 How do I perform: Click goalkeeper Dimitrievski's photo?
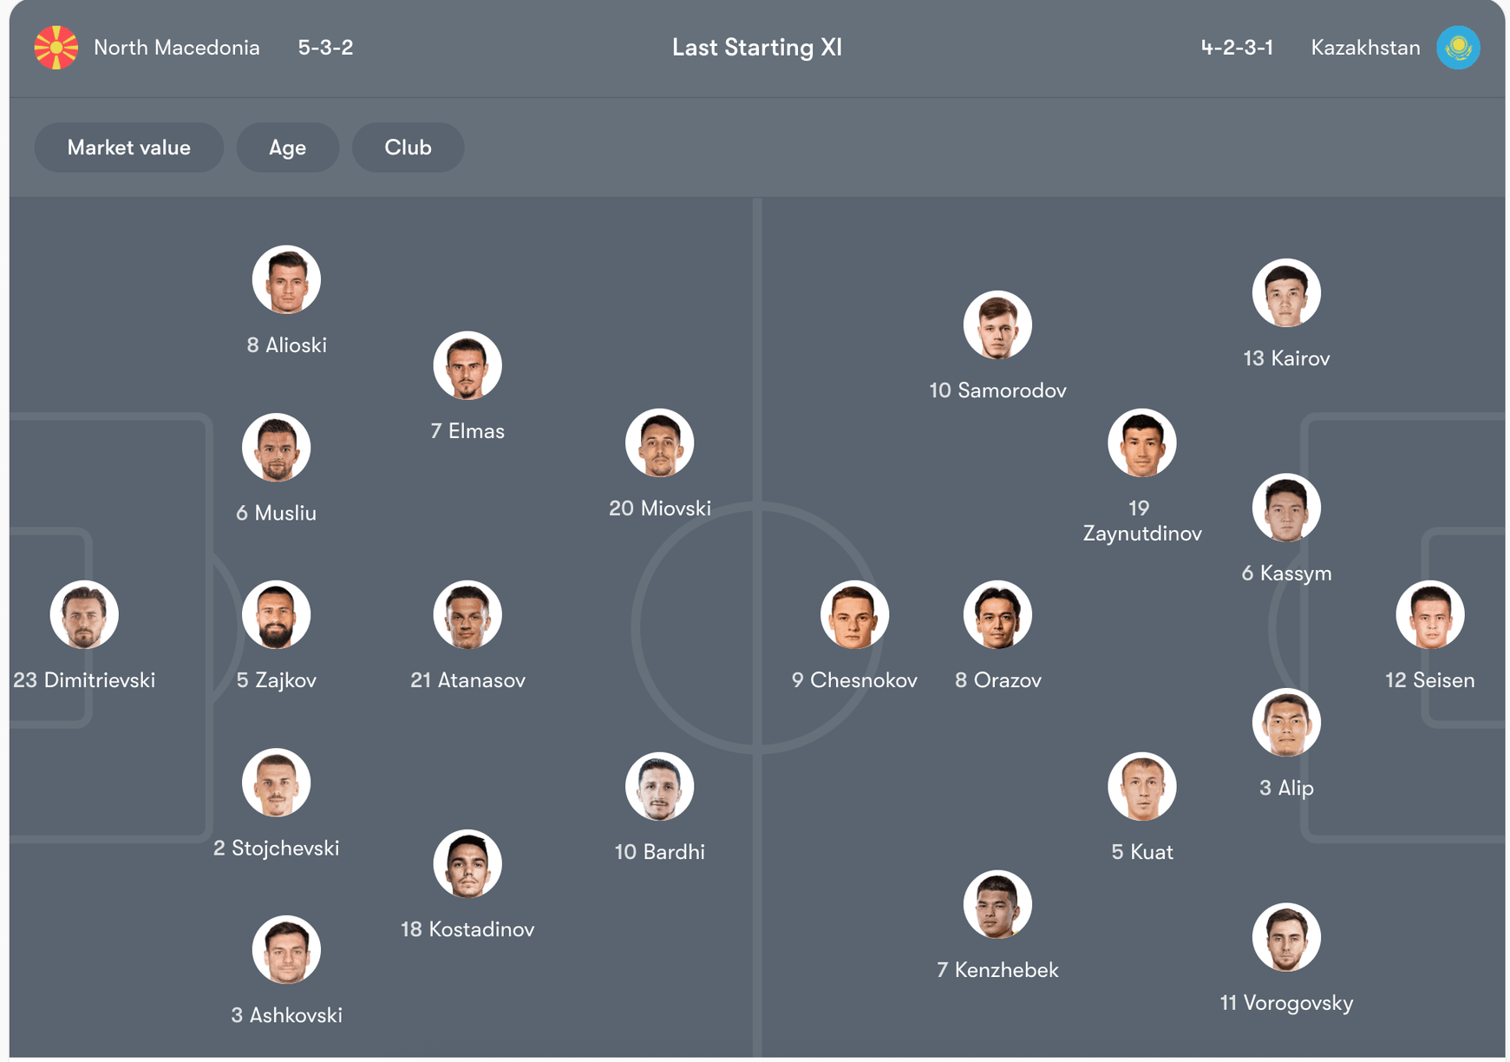[x=84, y=615]
